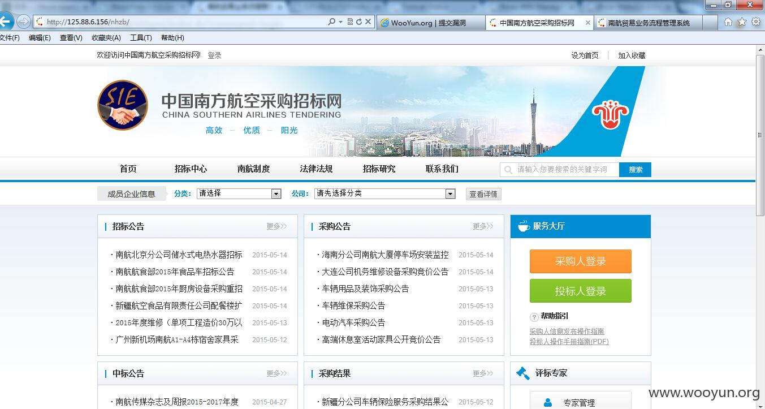765x409 pixels.
Task: Open the 公司 dropdown showing 请先选择分类
Action: (x=384, y=193)
